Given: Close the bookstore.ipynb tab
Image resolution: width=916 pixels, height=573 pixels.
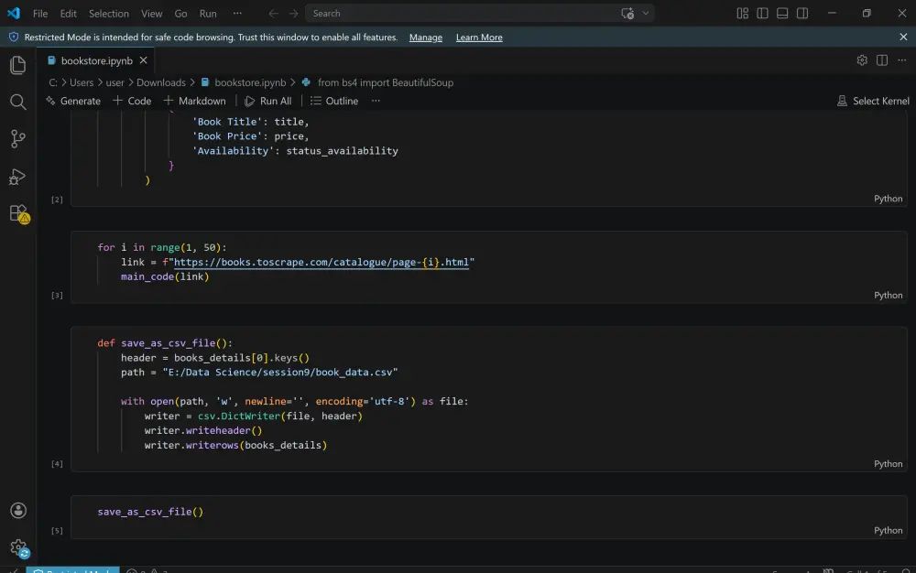Looking at the screenshot, I should (x=143, y=60).
